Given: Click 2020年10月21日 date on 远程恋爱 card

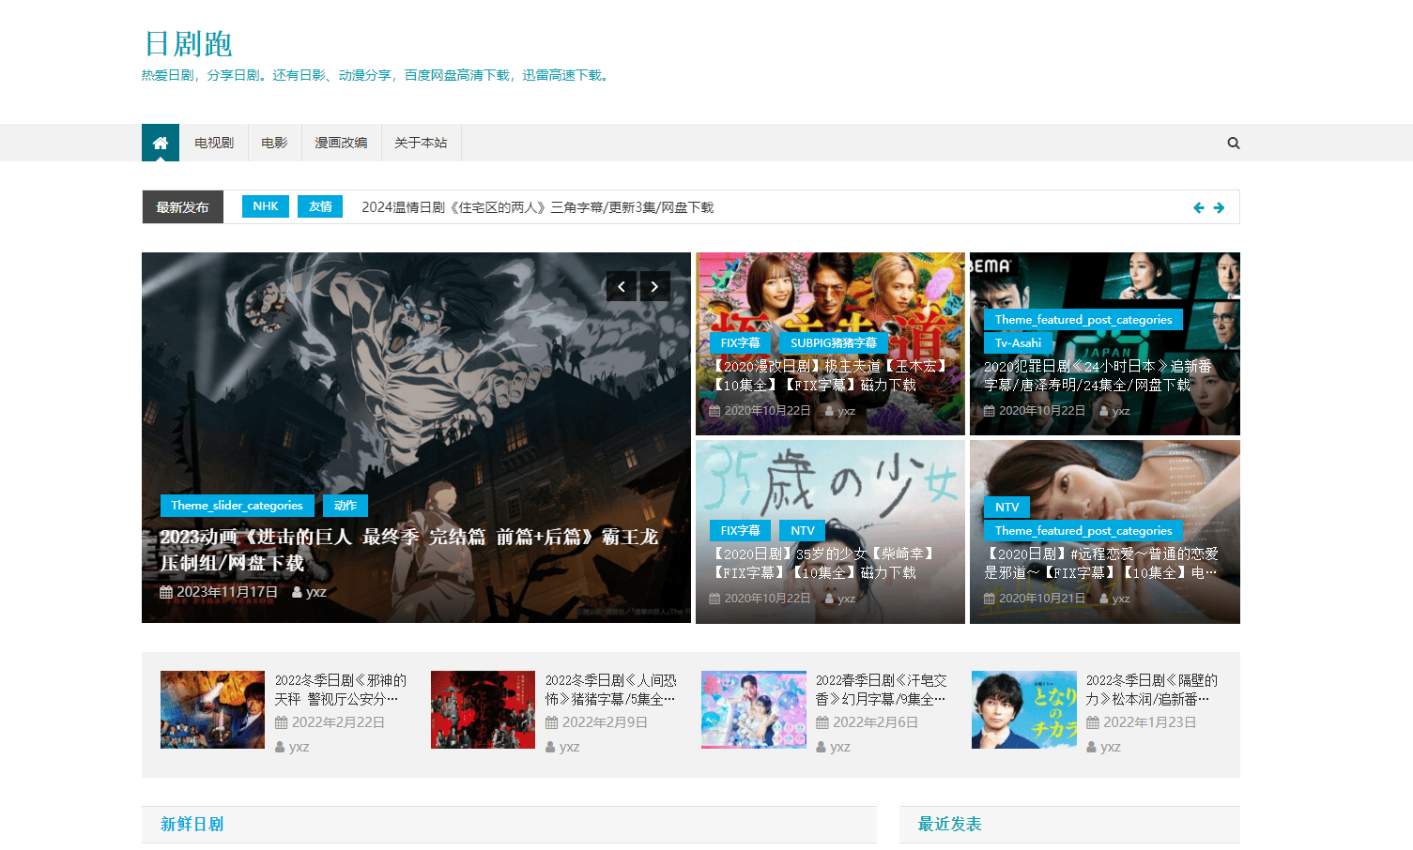Looking at the screenshot, I should pyautogui.click(x=1035, y=599).
